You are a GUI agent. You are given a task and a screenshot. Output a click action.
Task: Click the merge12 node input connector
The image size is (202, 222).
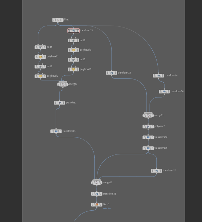click(x=97, y=180)
